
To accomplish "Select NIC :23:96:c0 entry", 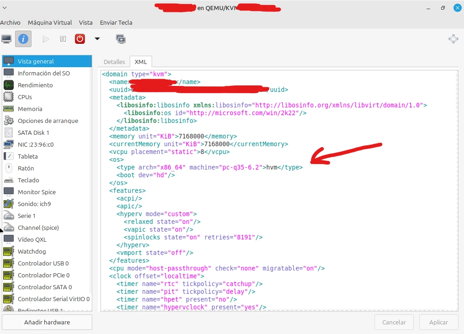I will [x=47, y=144].
